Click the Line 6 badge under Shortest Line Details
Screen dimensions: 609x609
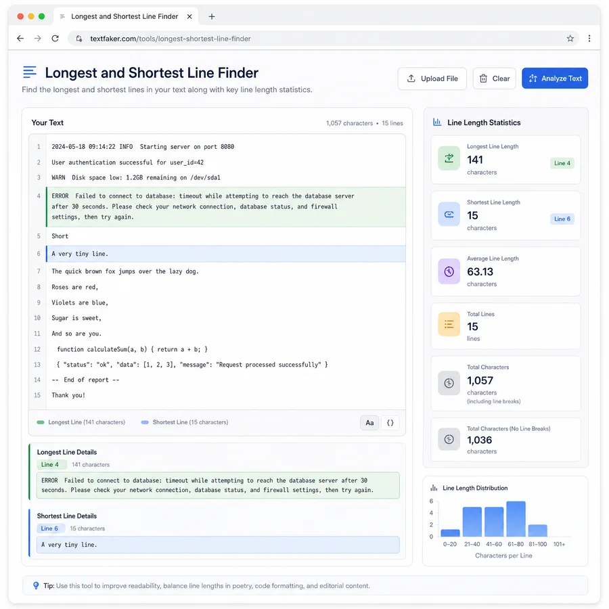tap(49, 528)
